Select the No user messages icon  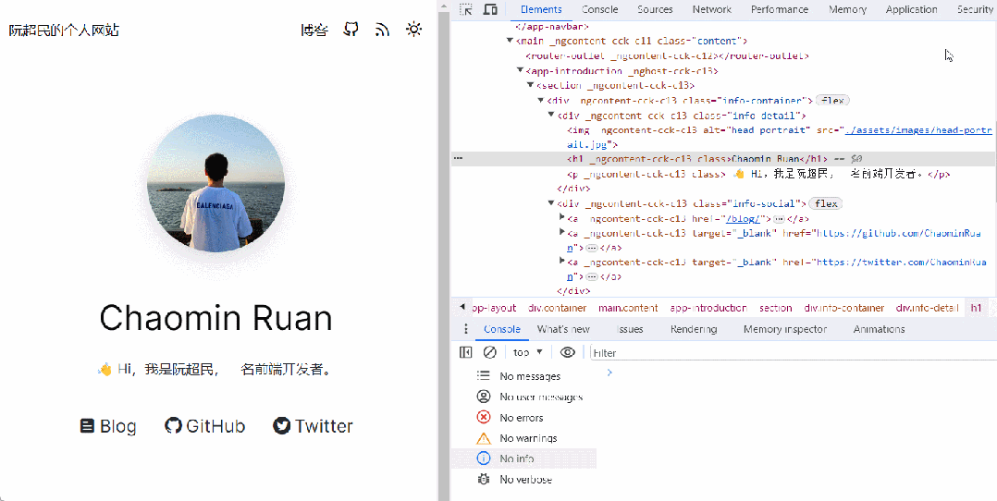pos(483,397)
